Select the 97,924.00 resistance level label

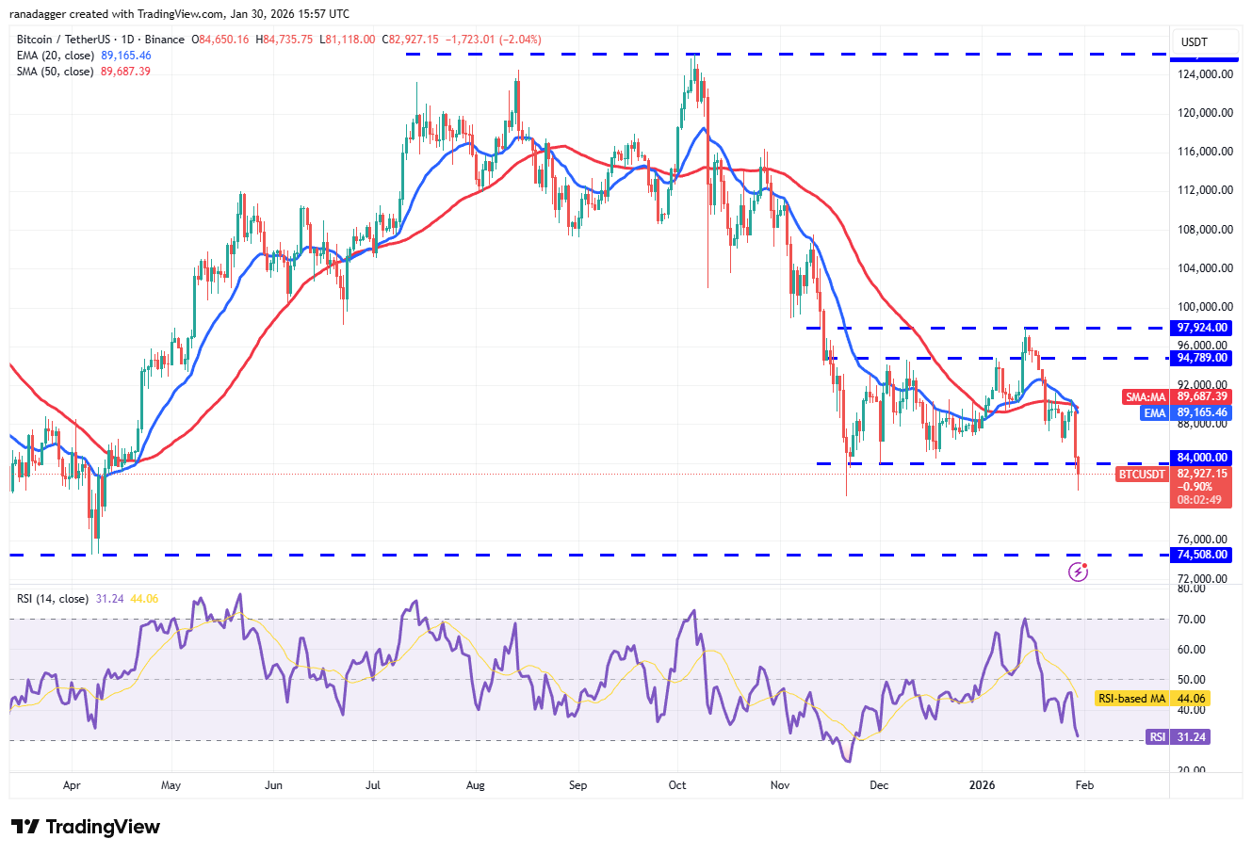pos(1202,328)
